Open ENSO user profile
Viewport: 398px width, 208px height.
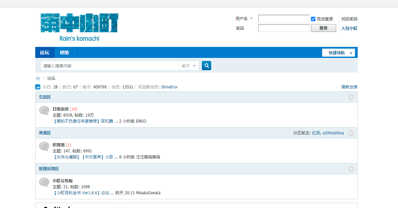[141, 121]
